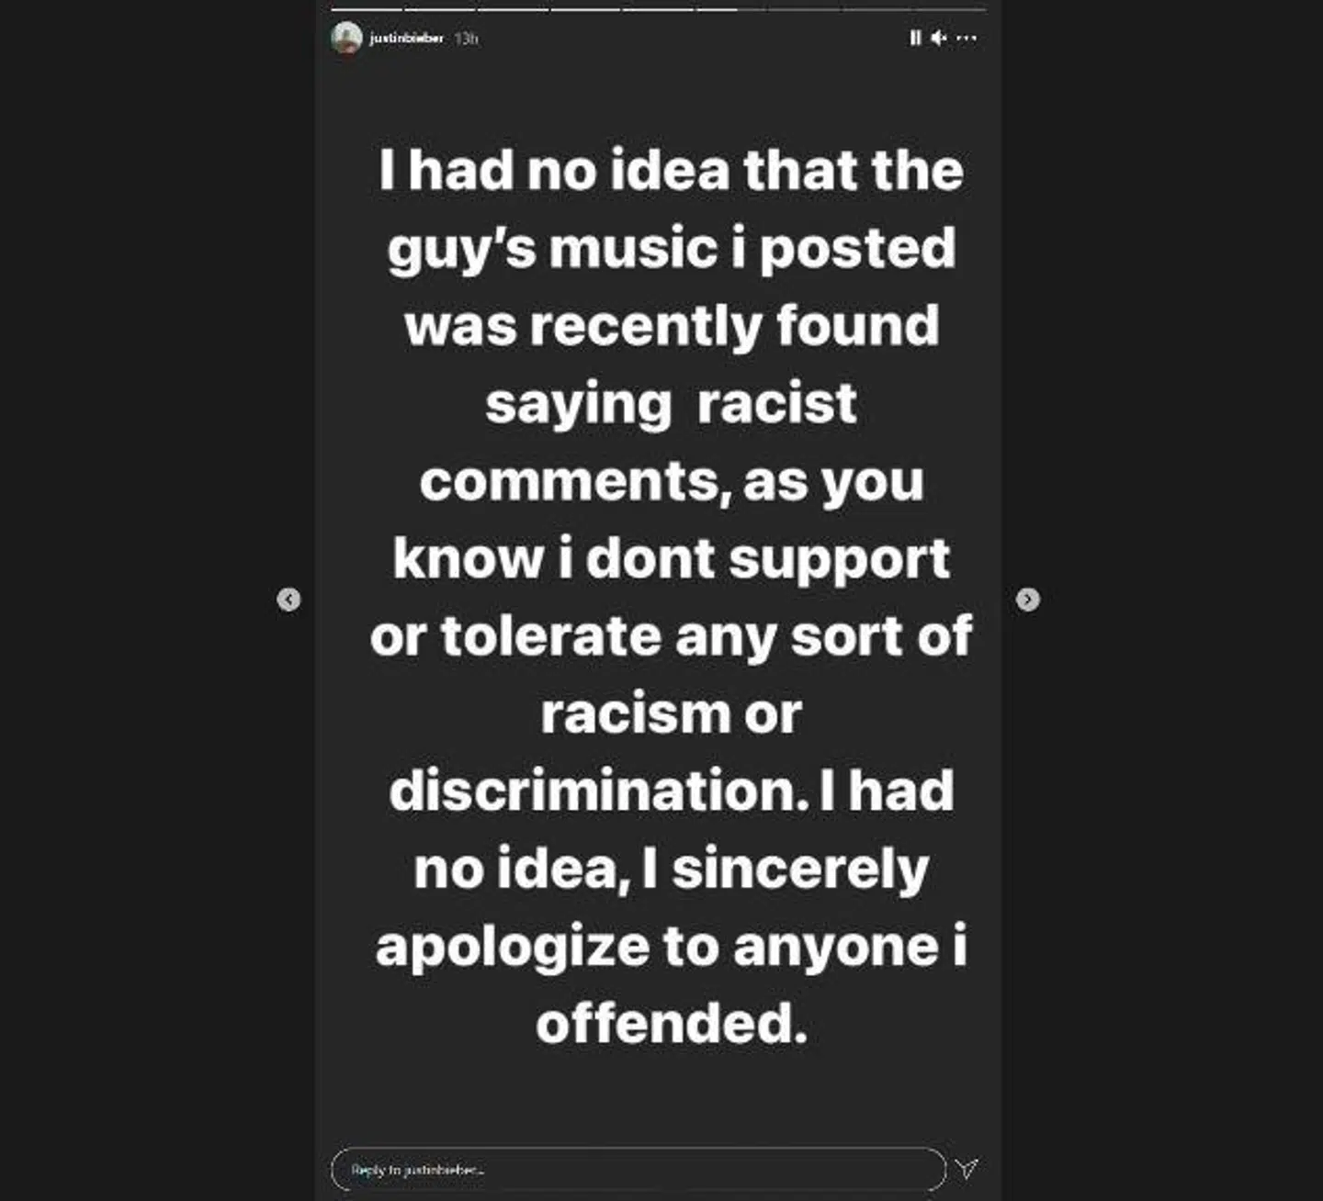The width and height of the screenshot is (1323, 1201).
Task: Open the three-dot more options menu
Action: tap(967, 38)
